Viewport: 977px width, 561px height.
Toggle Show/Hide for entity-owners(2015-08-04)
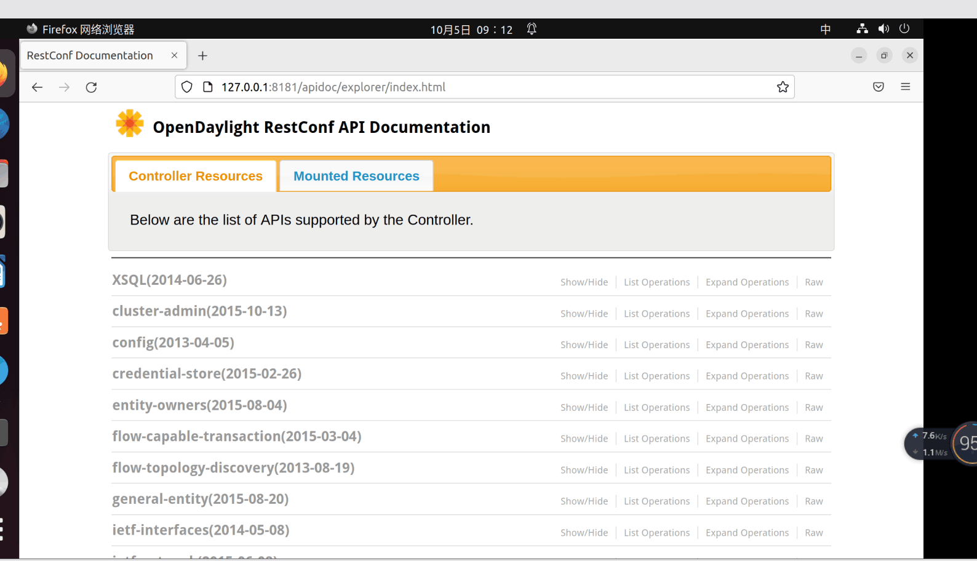[x=584, y=408]
